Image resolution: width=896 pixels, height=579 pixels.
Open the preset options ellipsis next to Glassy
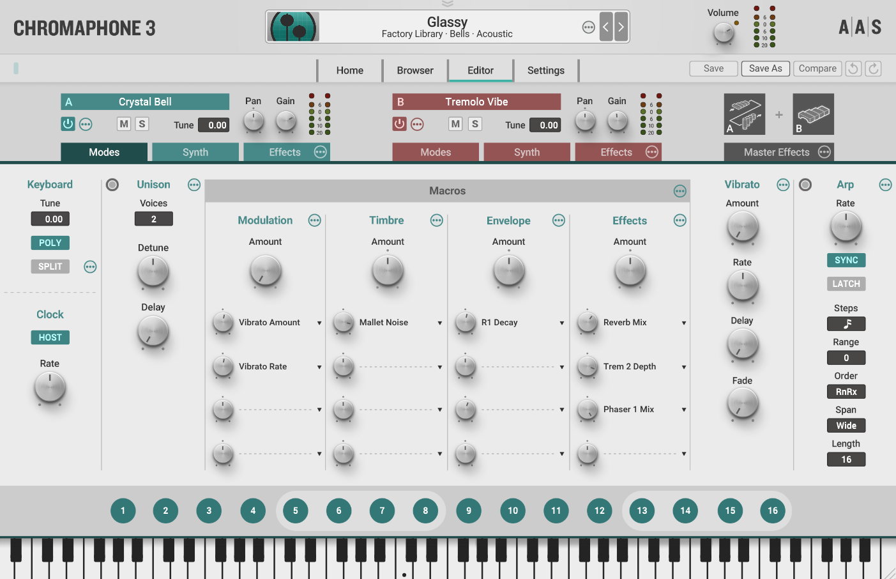(x=588, y=27)
